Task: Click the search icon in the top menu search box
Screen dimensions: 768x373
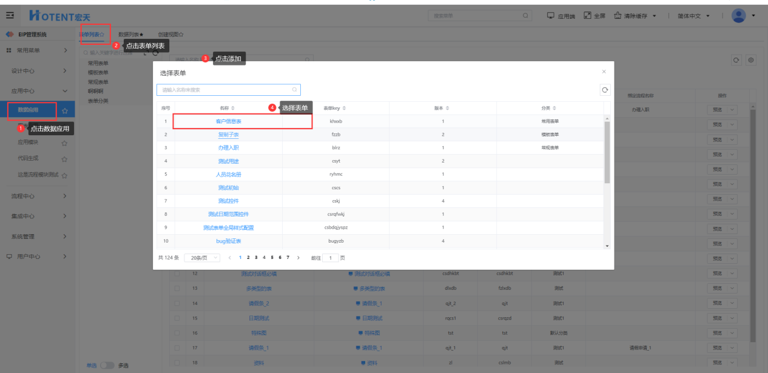Action: (525, 15)
